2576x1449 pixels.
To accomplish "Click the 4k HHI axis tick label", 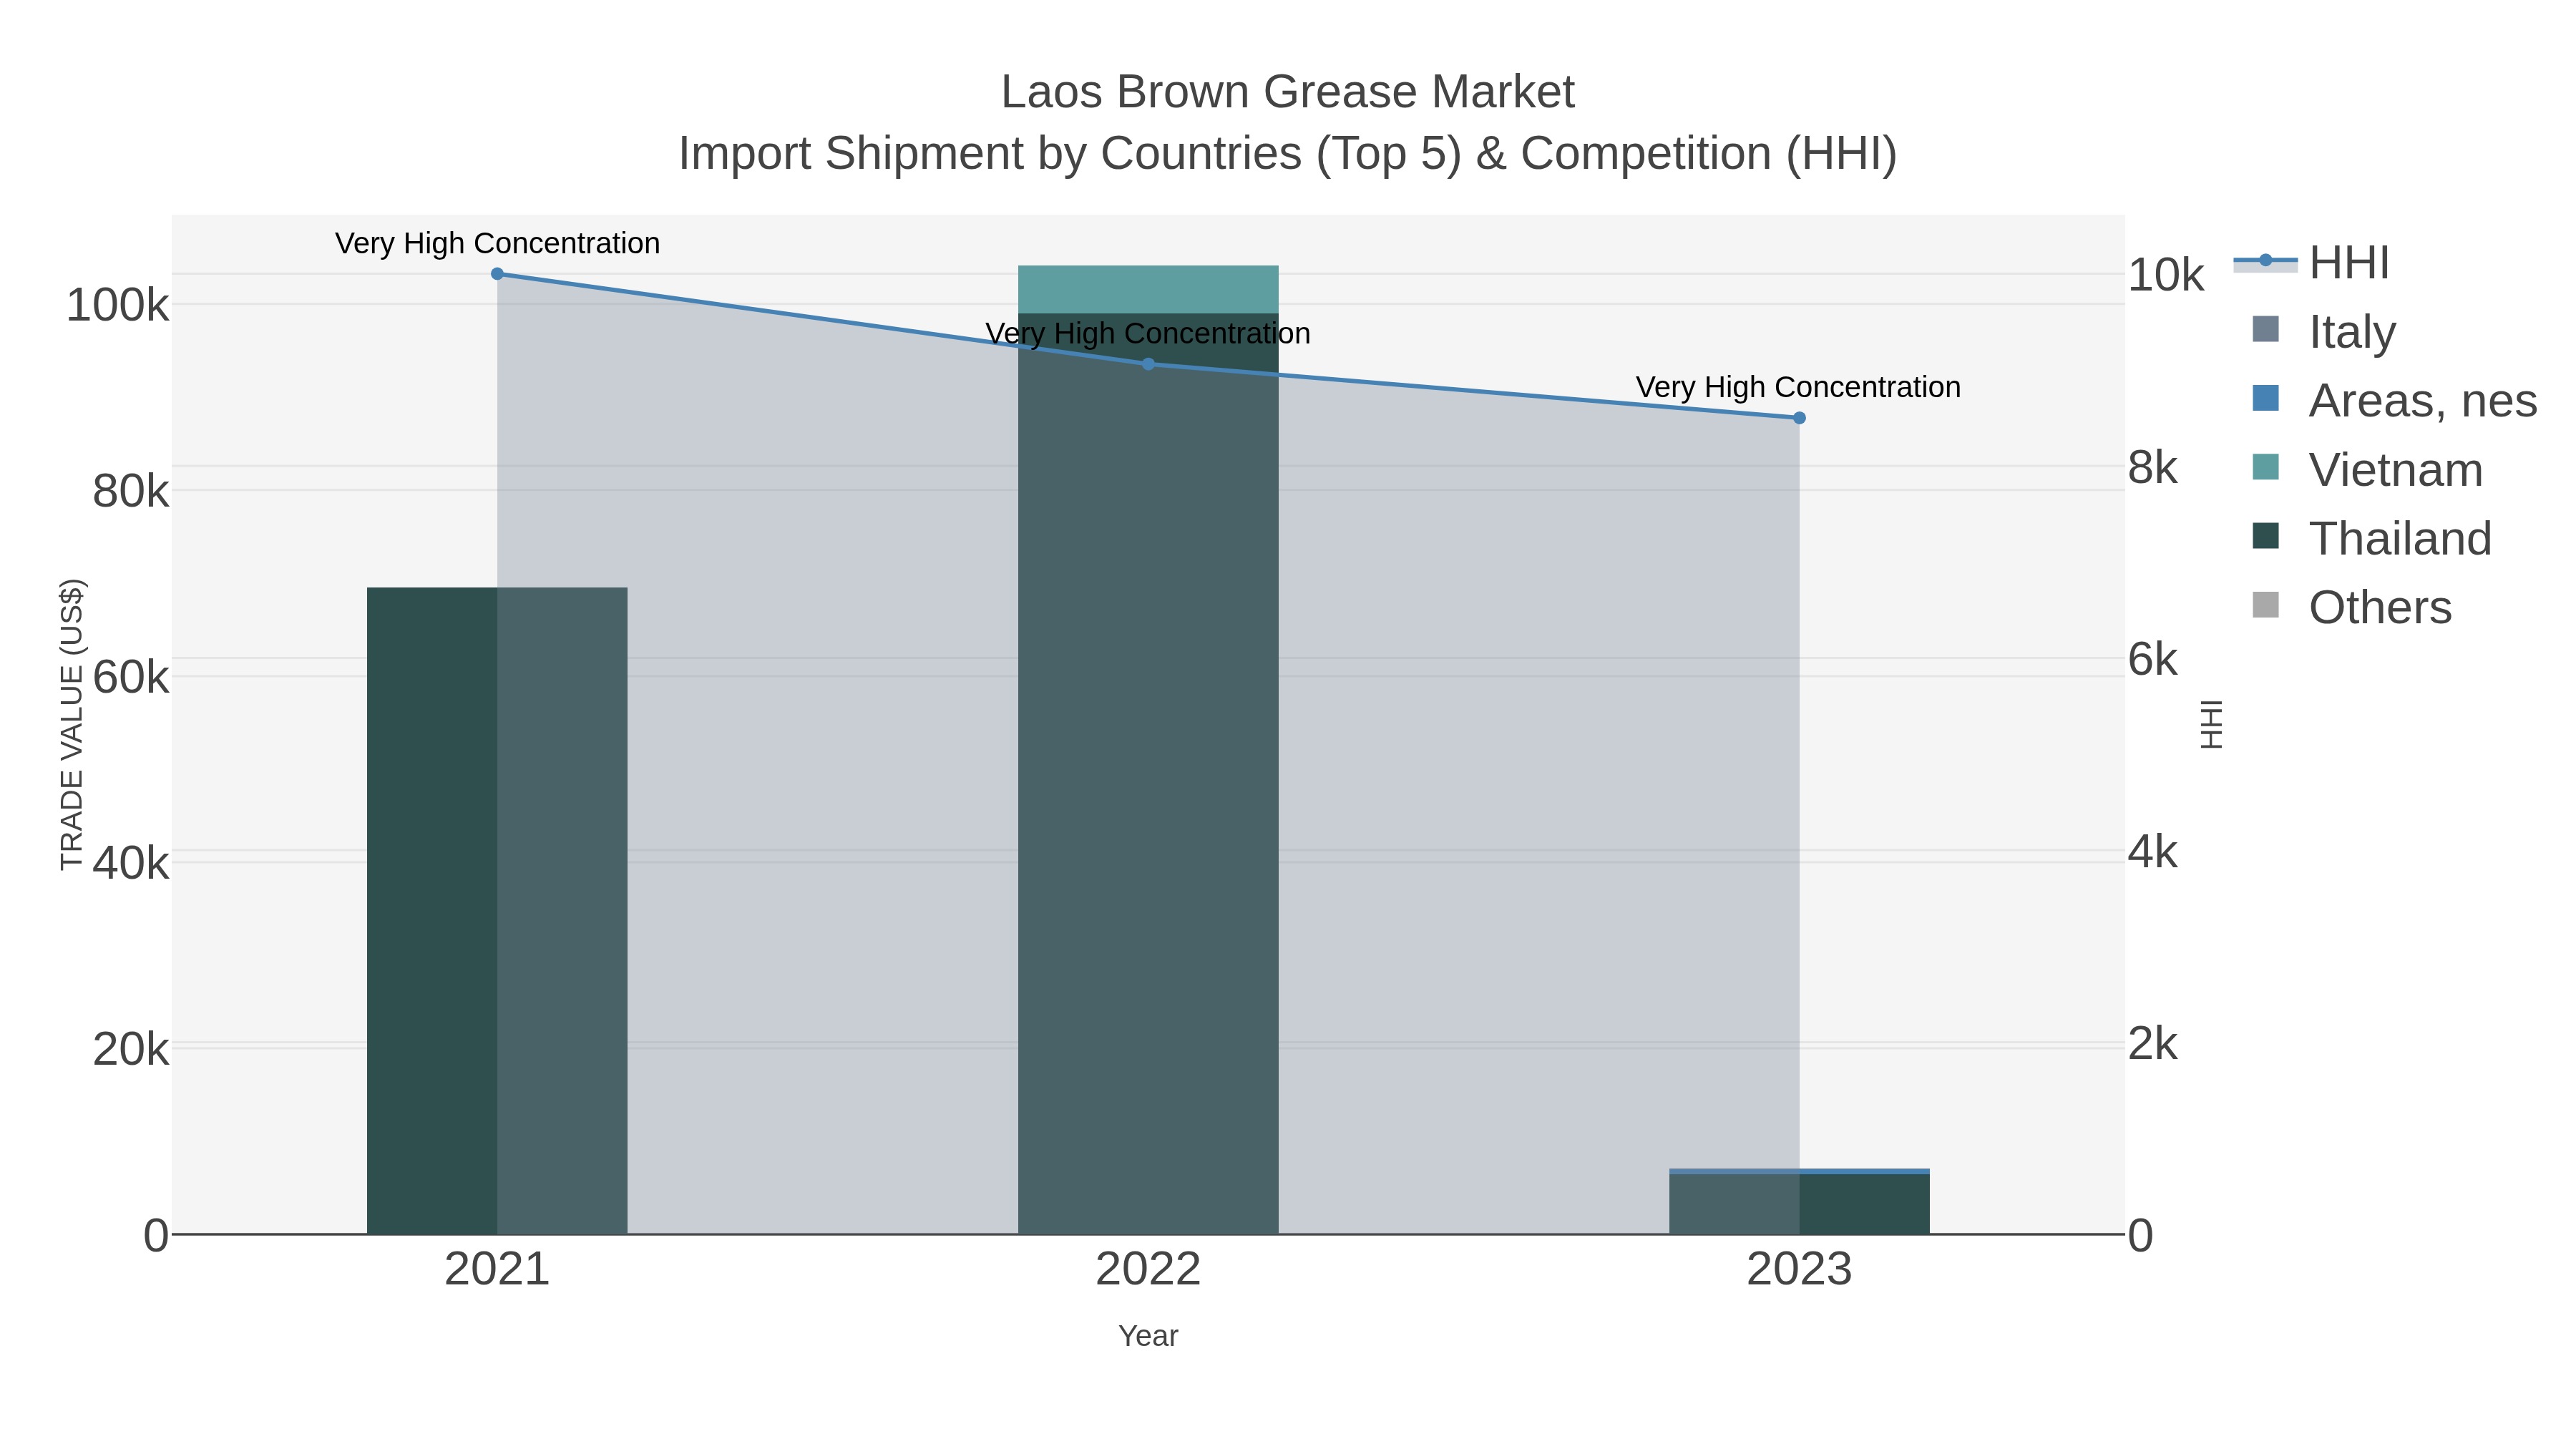I will pyautogui.click(x=2153, y=852).
